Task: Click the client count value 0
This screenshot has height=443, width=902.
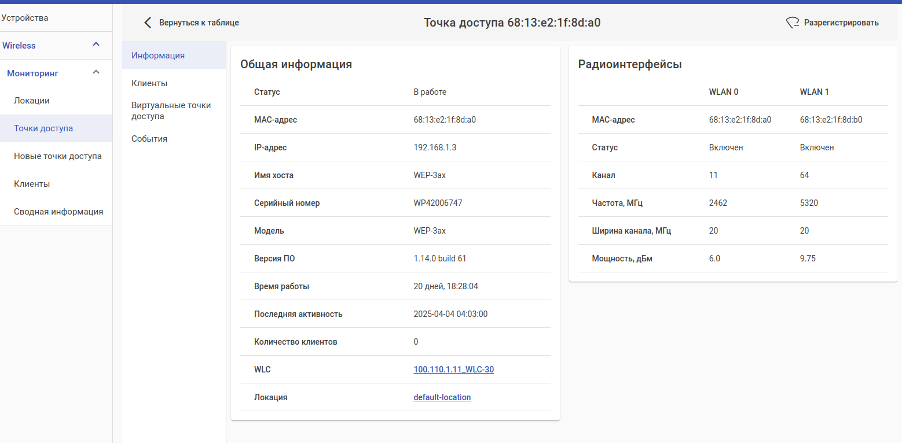Action: tap(416, 342)
